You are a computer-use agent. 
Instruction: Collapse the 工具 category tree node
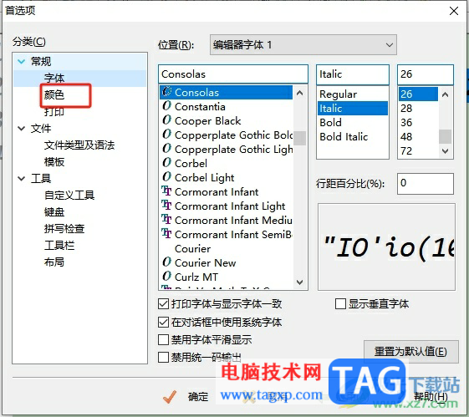[21, 179]
